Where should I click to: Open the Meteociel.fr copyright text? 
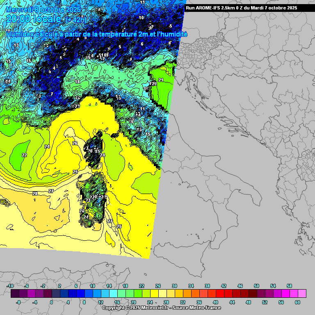pyautogui.click(x=161, y=308)
